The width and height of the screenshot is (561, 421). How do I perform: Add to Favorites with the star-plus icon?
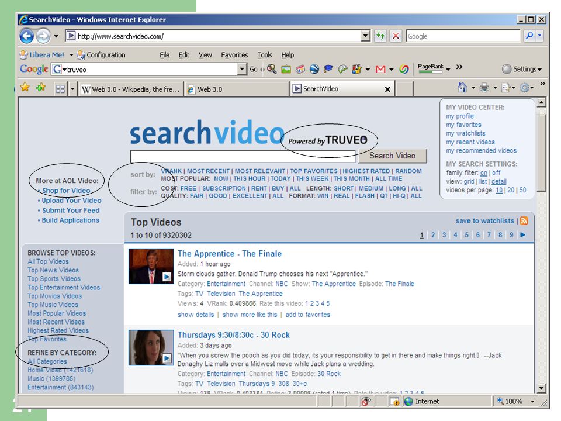(x=41, y=87)
